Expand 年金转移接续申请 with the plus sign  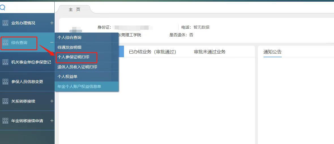[x=52, y=121]
